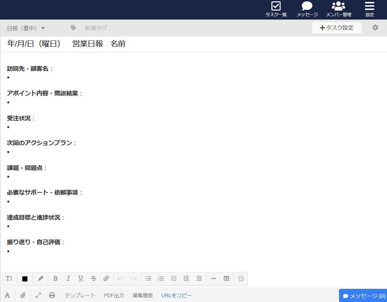Toggle italic formatting
Viewport: 387px width, 302px height.
[x=68, y=278]
